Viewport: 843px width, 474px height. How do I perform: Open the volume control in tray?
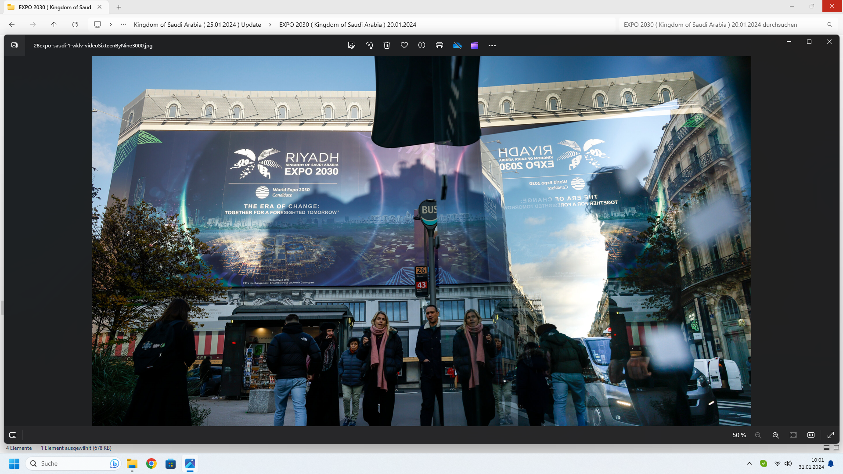coord(788,463)
